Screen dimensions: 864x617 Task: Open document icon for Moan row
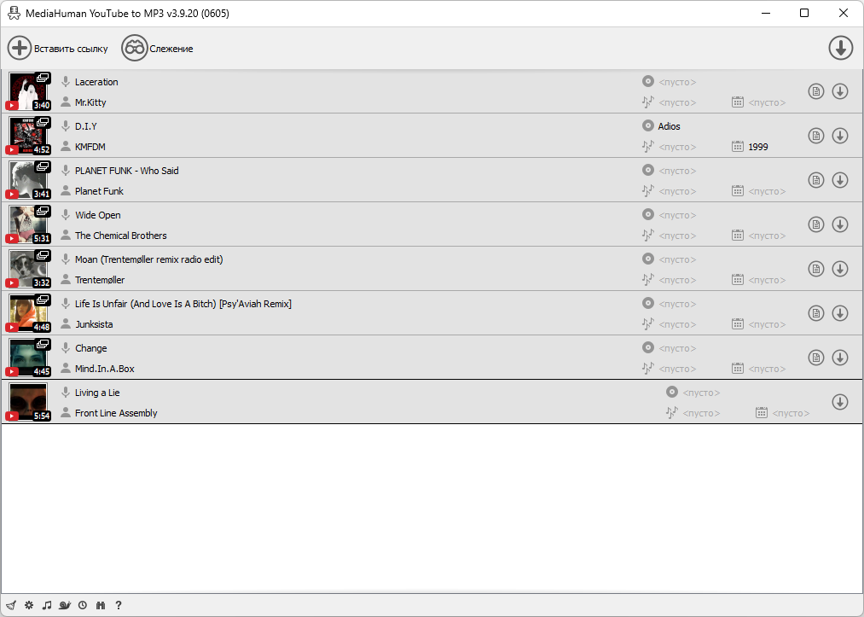(816, 269)
